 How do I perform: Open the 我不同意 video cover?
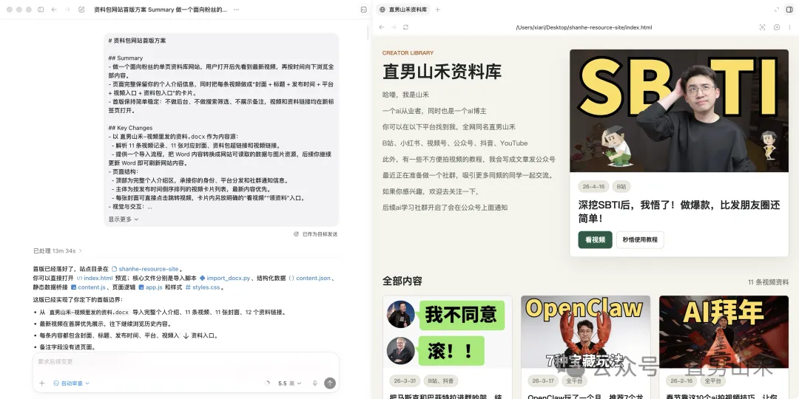[x=447, y=332]
